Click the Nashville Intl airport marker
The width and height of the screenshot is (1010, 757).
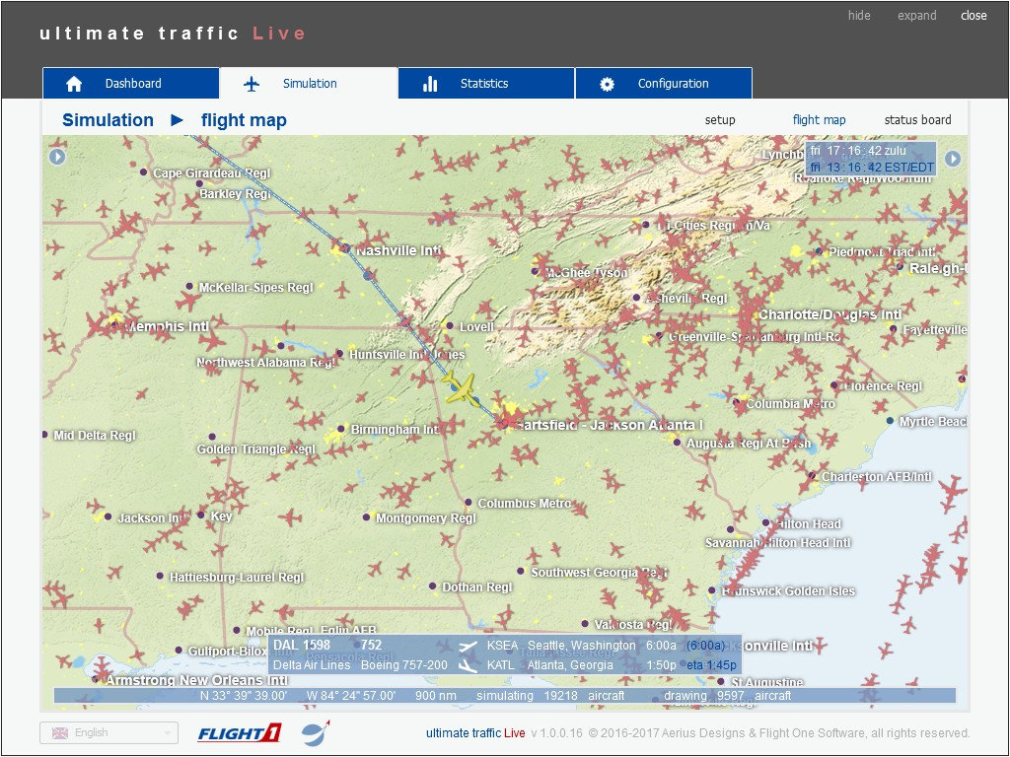[345, 247]
